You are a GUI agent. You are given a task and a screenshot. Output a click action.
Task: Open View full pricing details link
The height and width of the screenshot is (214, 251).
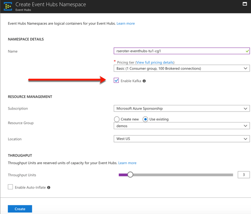155,62
